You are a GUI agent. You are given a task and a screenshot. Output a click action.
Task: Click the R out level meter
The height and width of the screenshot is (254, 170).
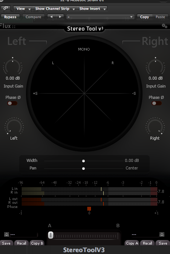89,204
